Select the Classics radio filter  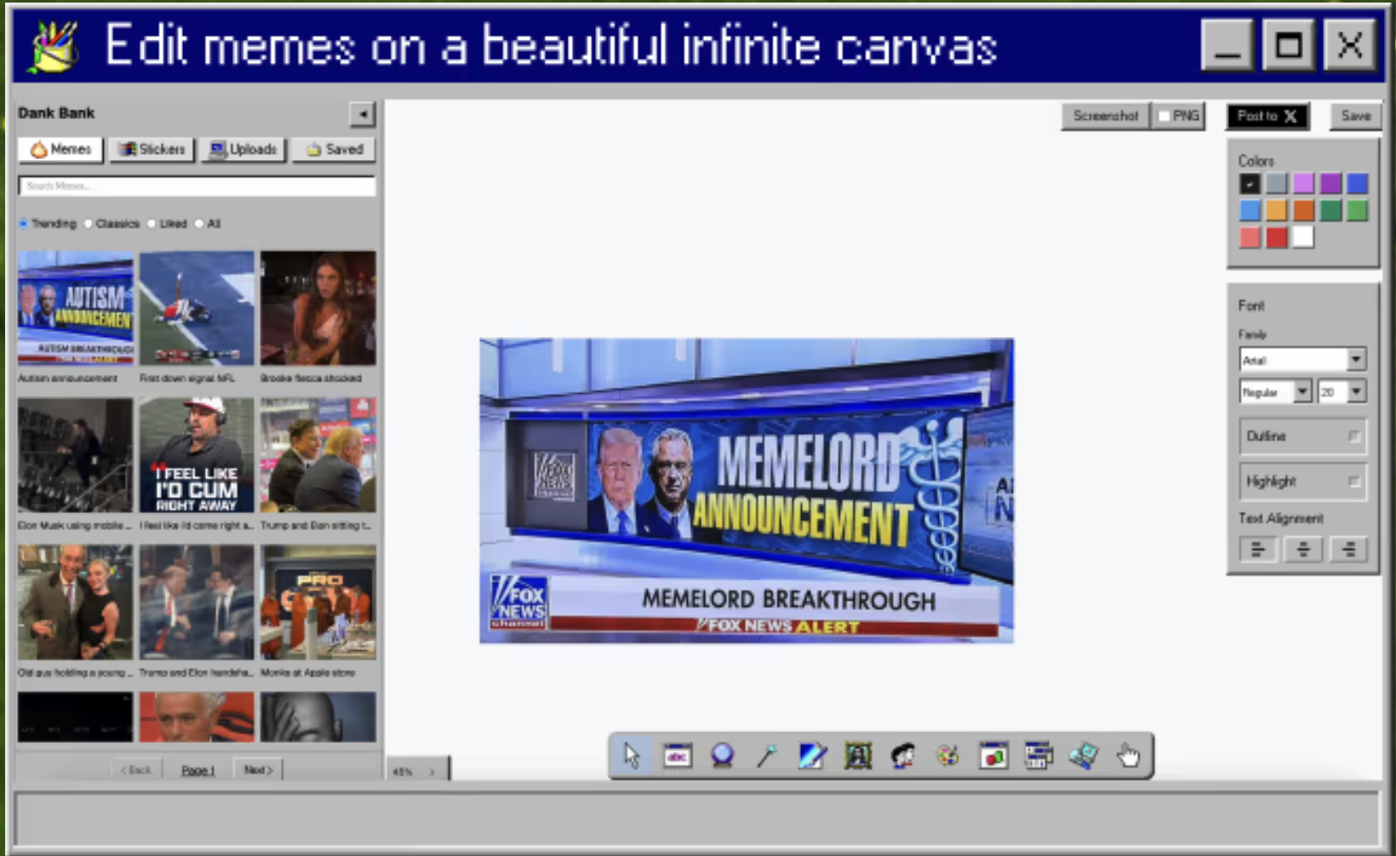coord(88,224)
